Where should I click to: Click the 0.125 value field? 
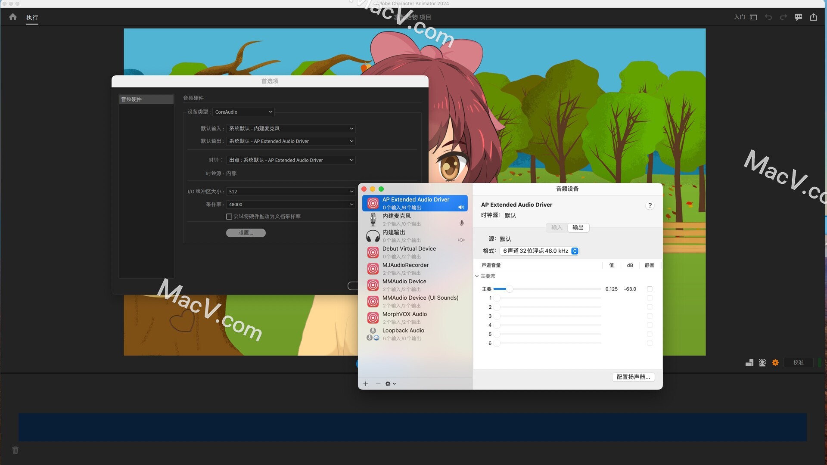[611, 289]
